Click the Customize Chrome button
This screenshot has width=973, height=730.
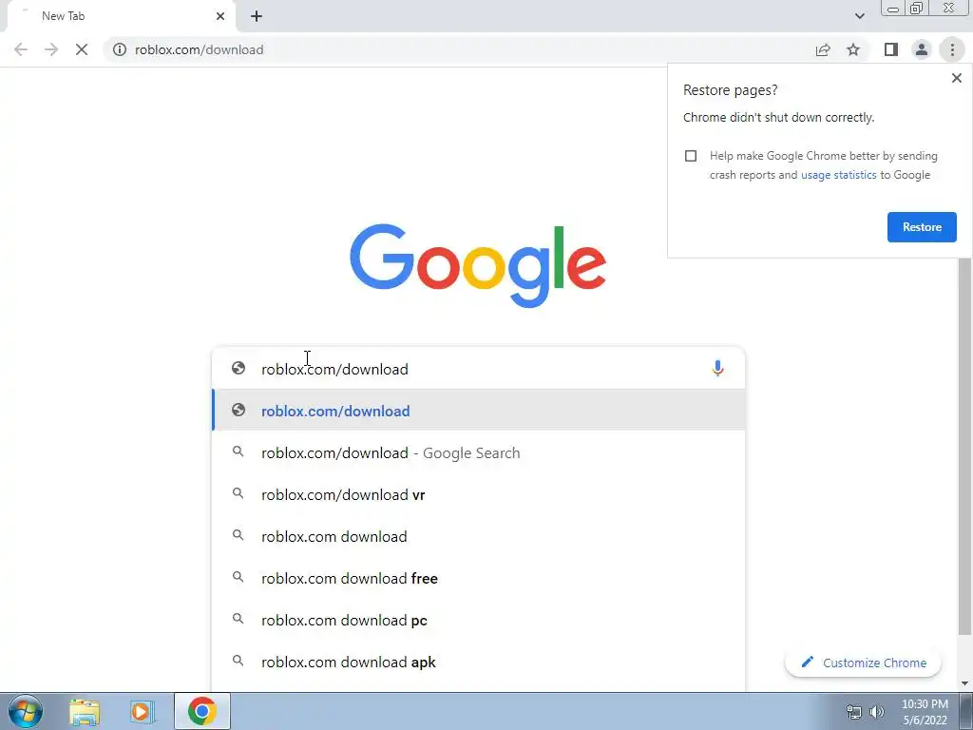click(863, 663)
